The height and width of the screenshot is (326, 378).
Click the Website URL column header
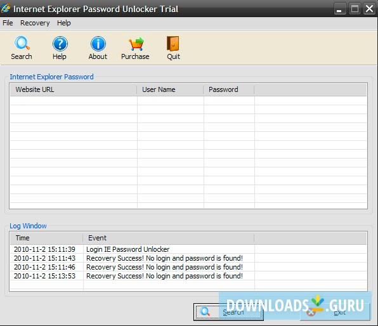point(74,89)
